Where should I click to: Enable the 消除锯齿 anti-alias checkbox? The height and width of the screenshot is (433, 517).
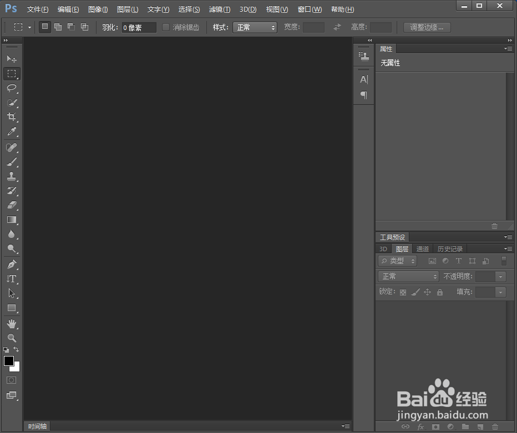point(165,27)
